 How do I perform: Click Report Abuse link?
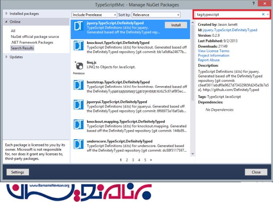coord(209,60)
